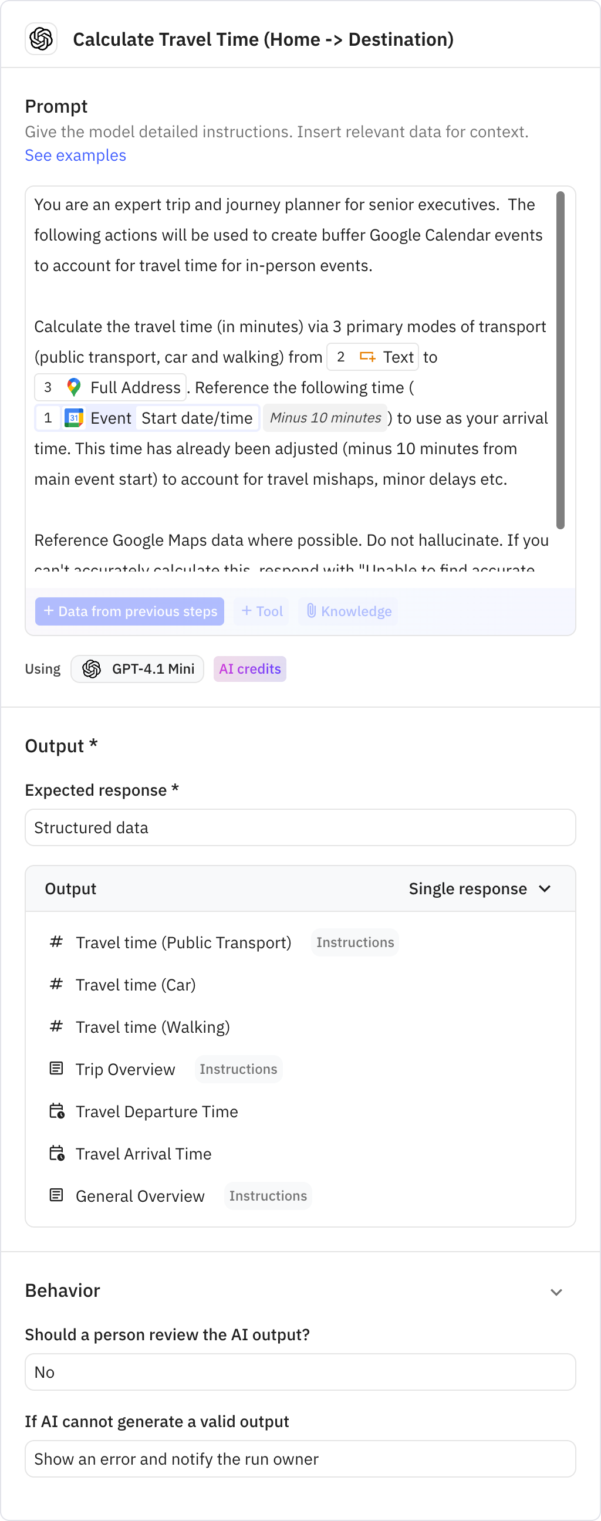
Task: Open the invalid output fallback dropdown
Action: 300,1458
